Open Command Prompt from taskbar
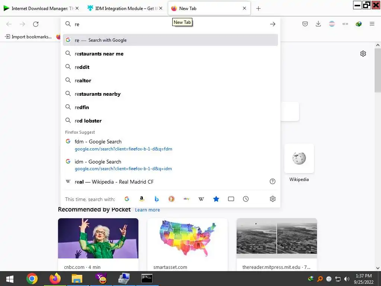 coord(147,279)
